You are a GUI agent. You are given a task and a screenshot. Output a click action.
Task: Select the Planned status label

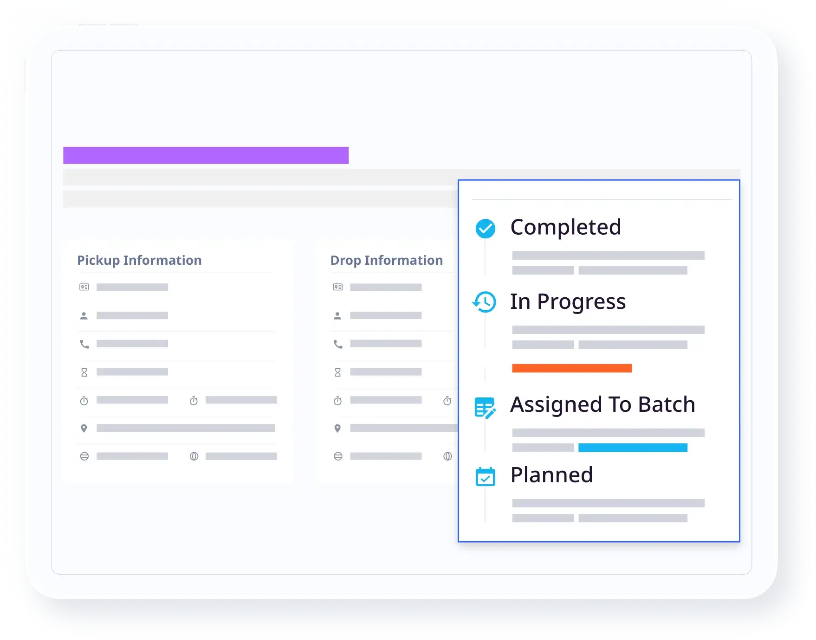tap(551, 475)
